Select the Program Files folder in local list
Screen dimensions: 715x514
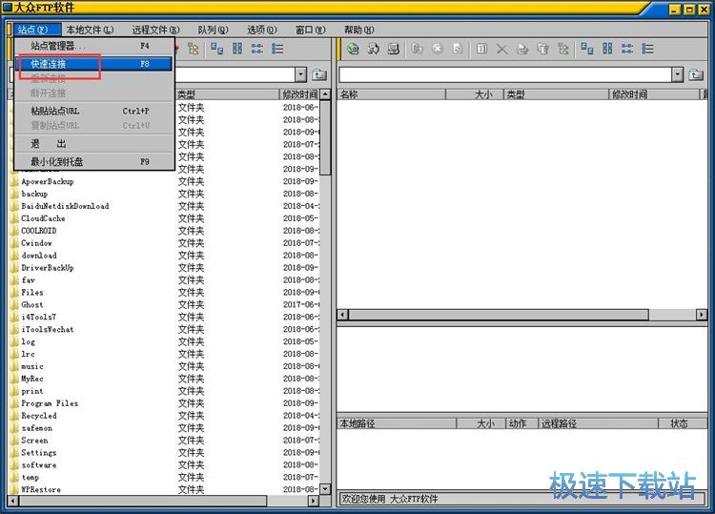tap(50, 403)
